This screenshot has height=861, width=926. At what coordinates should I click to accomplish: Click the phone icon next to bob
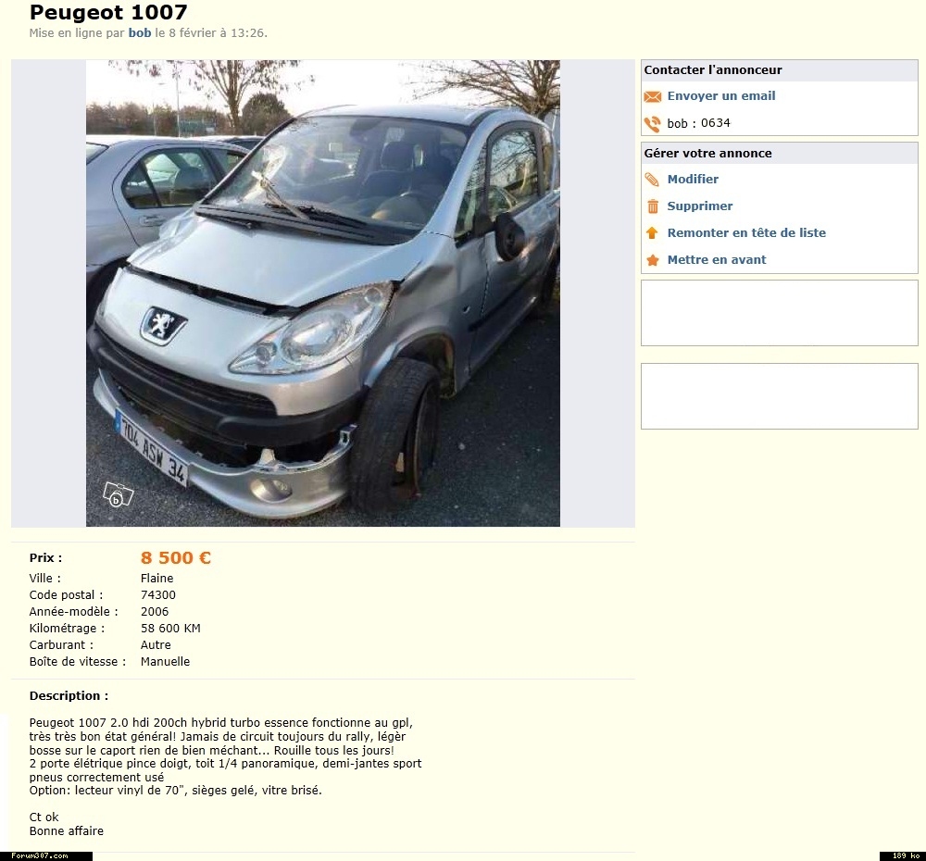click(653, 123)
